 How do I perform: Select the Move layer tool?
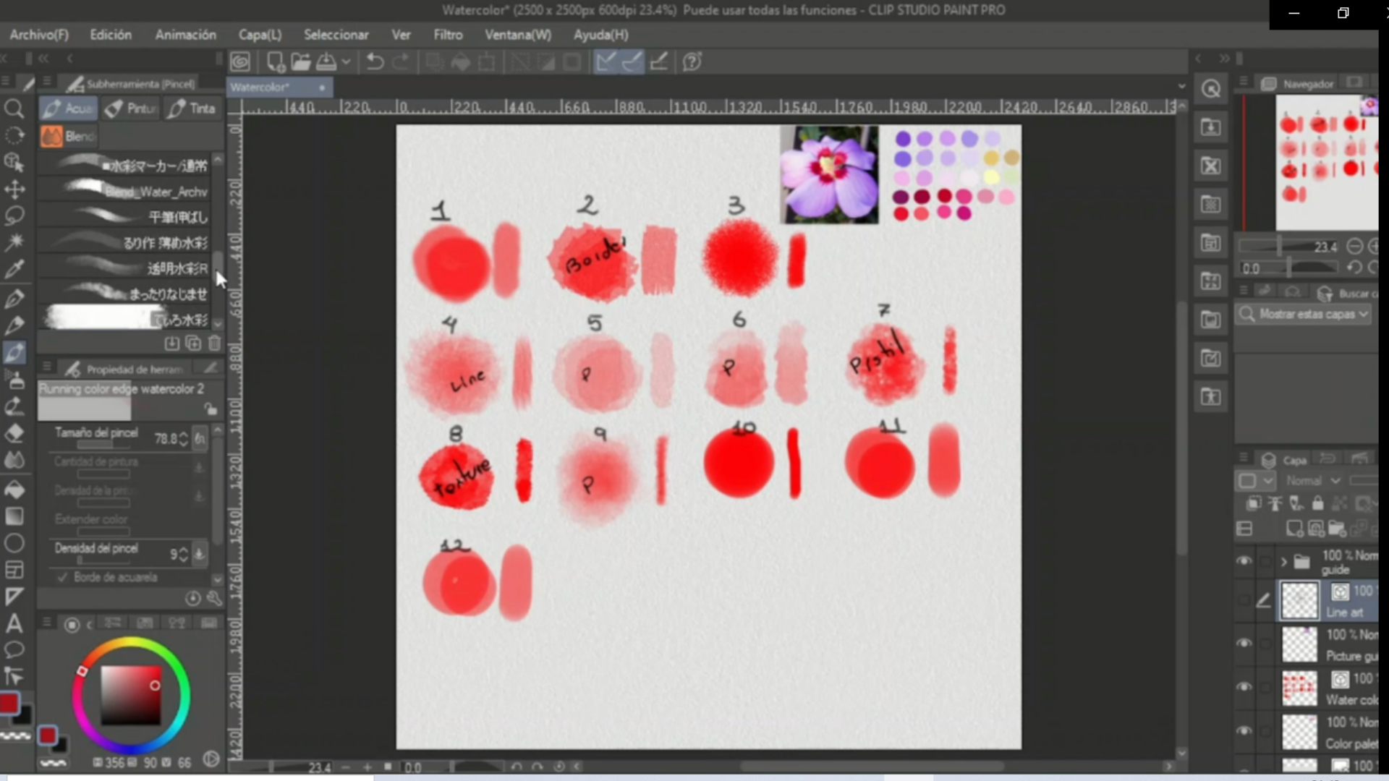coord(14,189)
